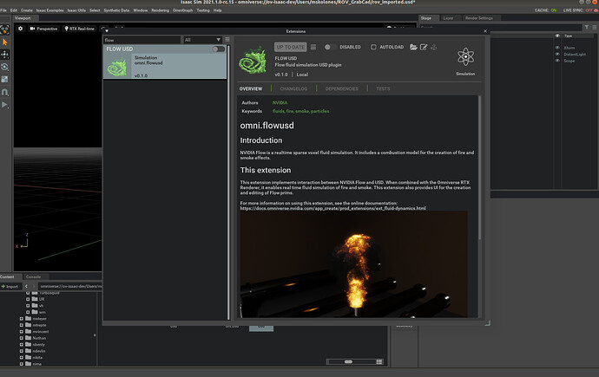Open RTX Real-time renderer menu
The height and width of the screenshot is (377, 599).
(x=79, y=29)
